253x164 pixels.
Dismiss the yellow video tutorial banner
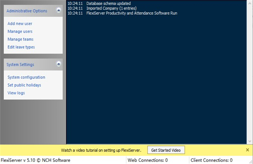[x=248, y=150]
